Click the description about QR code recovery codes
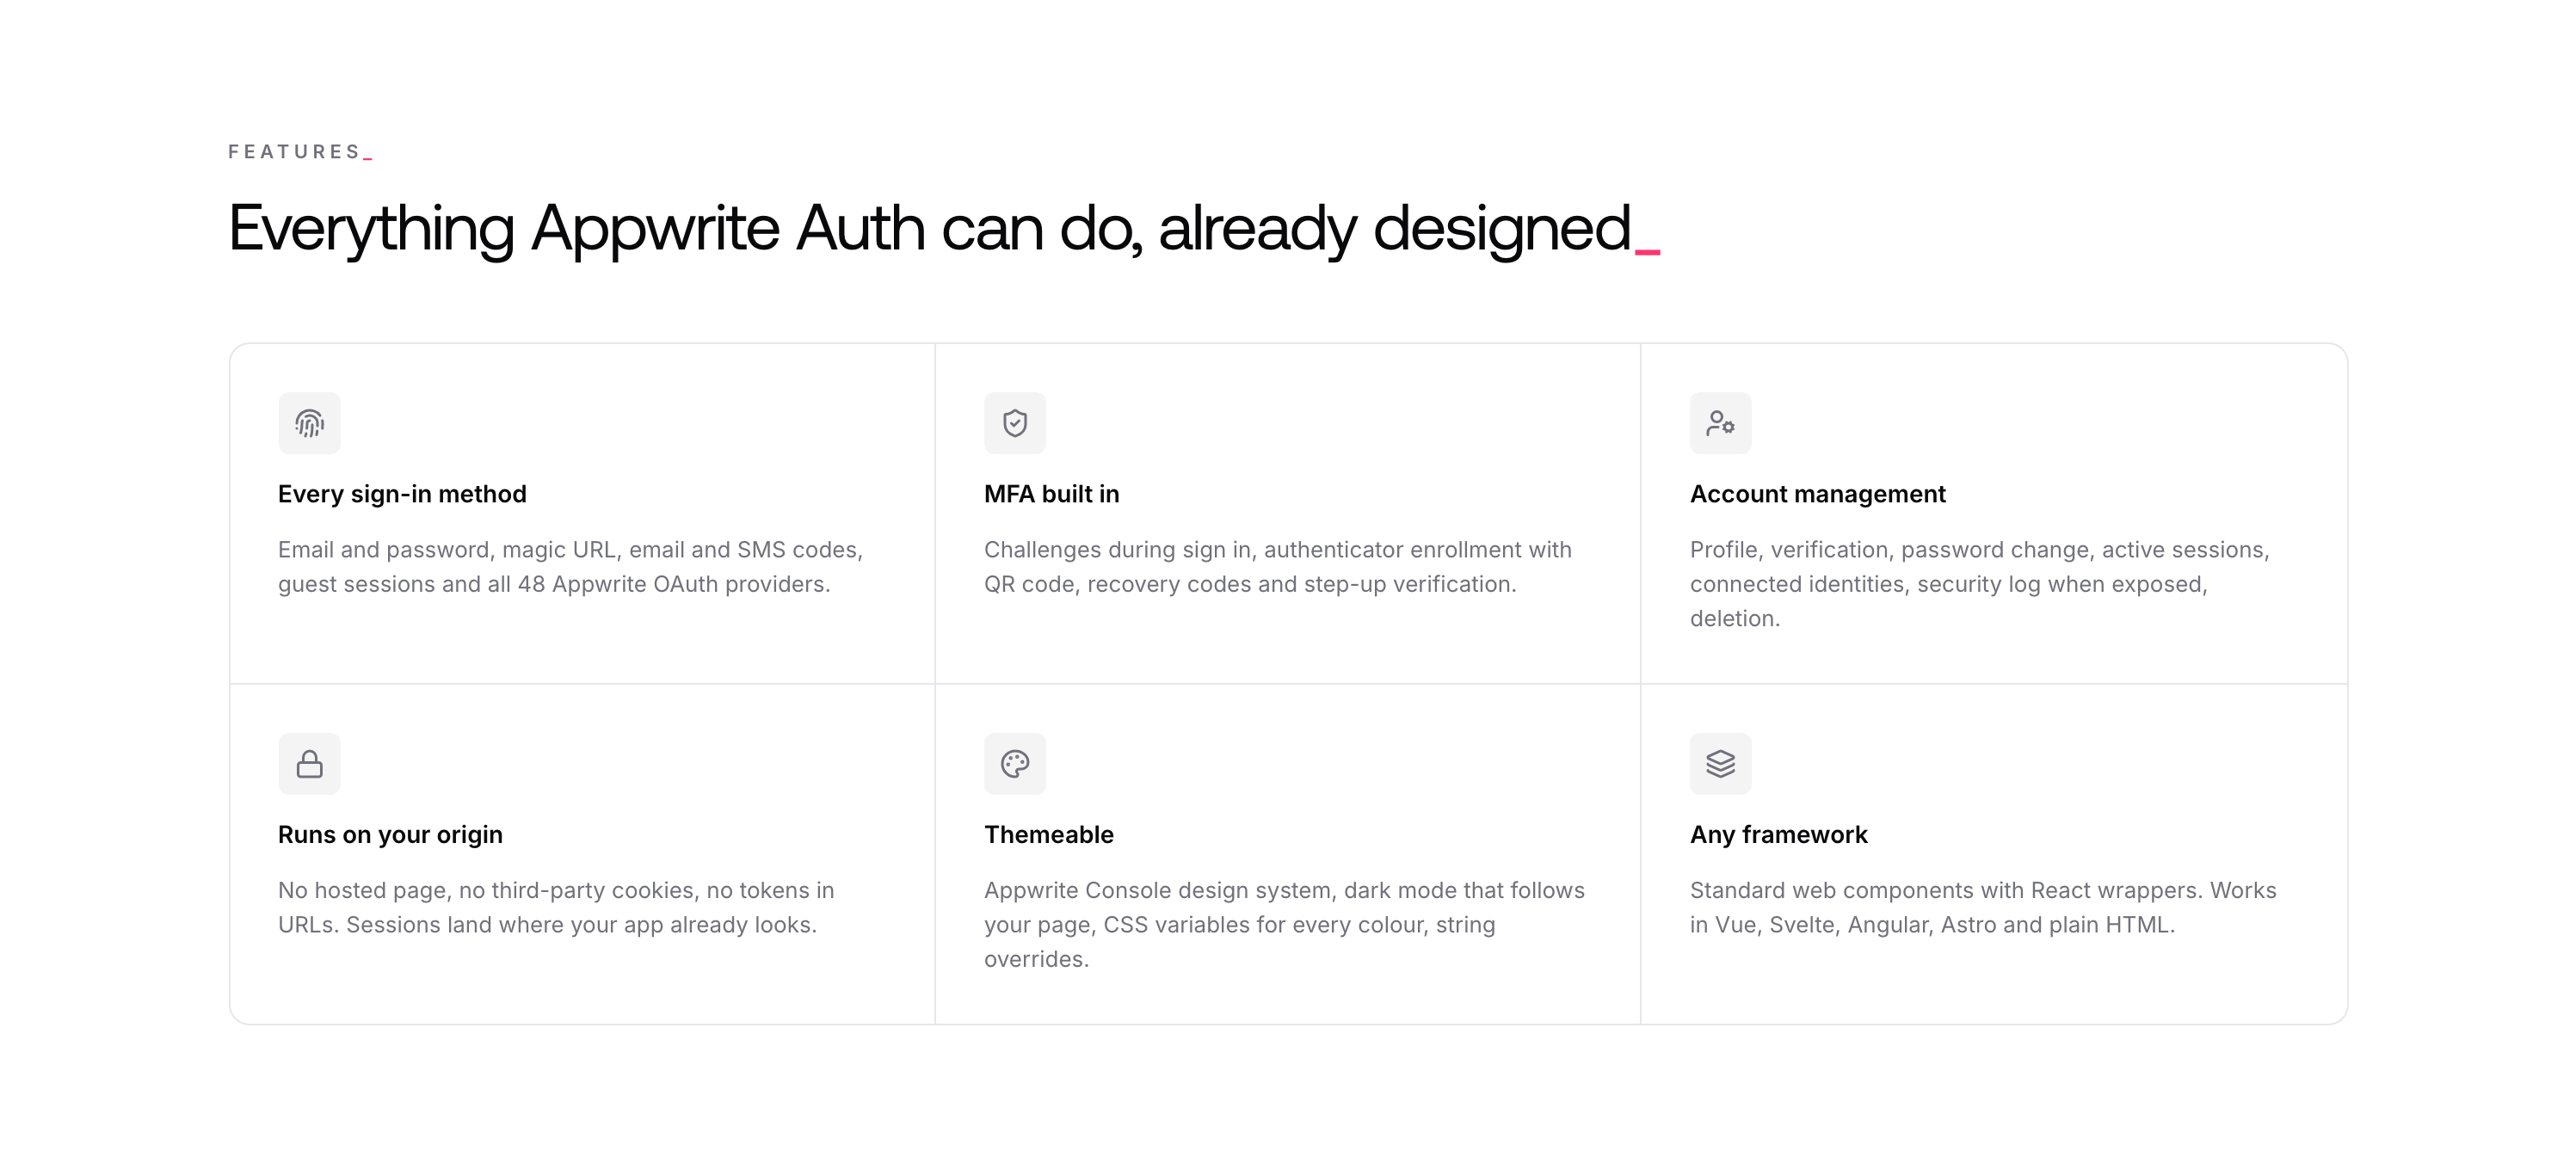 coord(1278,567)
